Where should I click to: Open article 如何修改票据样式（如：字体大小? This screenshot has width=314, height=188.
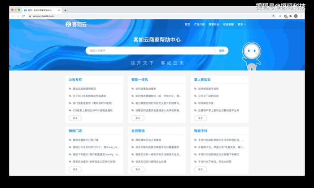[158, 96]
